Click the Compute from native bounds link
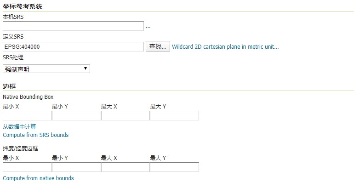Viewport: 354px width, 188px height. tap(38, 178)
